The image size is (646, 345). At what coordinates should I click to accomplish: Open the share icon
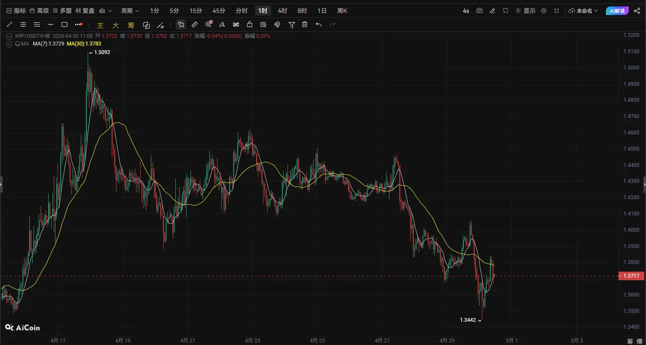[x=637, y=11]
